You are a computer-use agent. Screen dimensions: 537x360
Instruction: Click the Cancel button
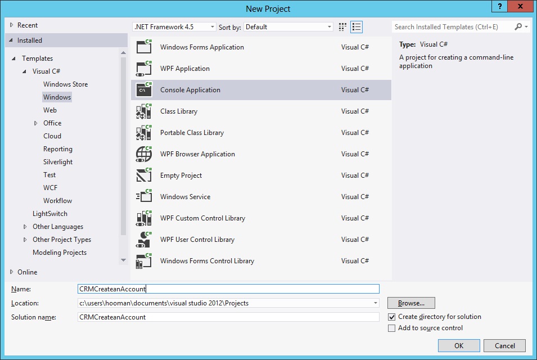point(504,345)
